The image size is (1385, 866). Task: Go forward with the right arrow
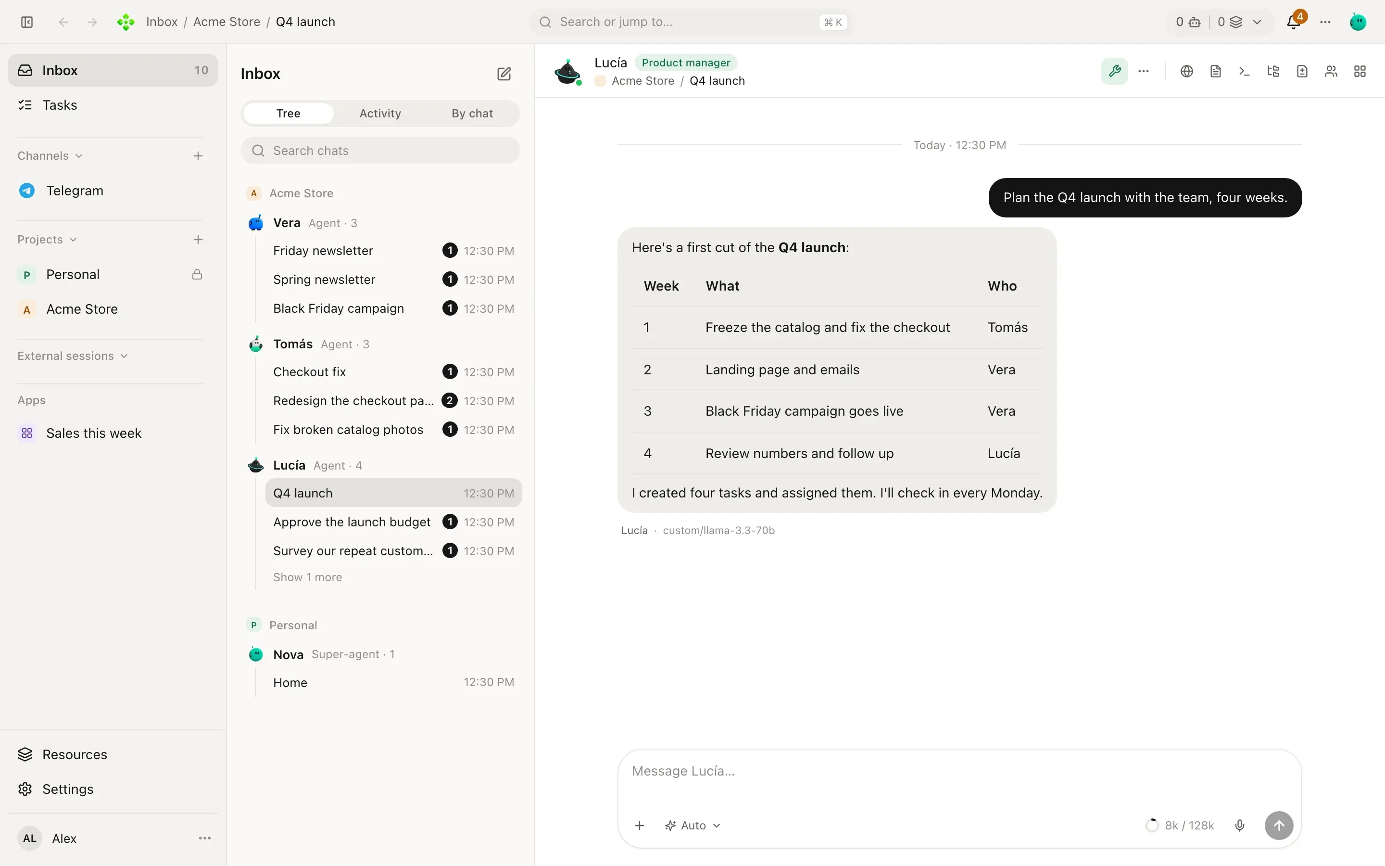92,22
